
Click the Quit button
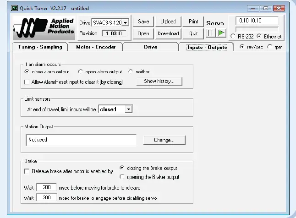point(193,33)
